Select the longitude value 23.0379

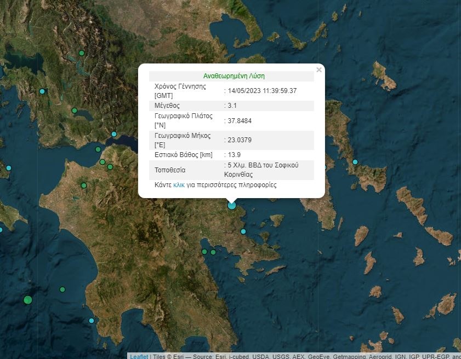point(240,140)
